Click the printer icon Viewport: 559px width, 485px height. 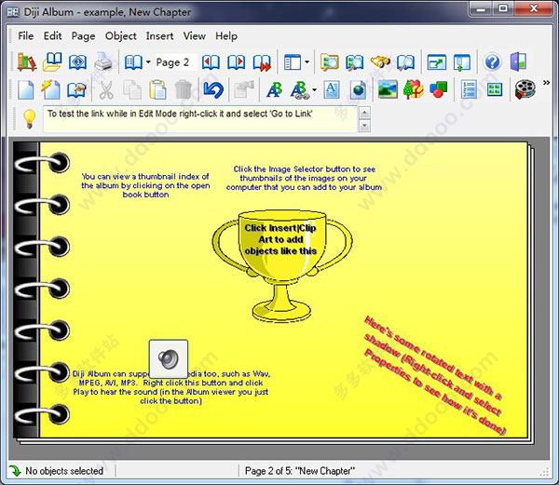[x=103, y=62]
